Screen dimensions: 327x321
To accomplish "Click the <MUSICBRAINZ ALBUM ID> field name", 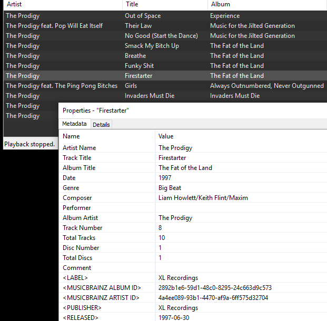I will click(x=102, y=288).
